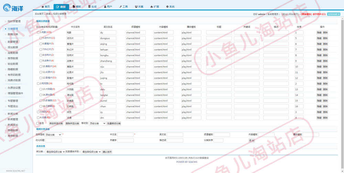Click the 确认合并 button
This screenshot has width=344, height=173.
coord(107,152)
